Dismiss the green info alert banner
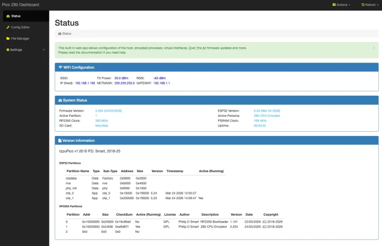The width and height of the screenshot is (382, 246). pyautogui.click(x=374, y=48)
